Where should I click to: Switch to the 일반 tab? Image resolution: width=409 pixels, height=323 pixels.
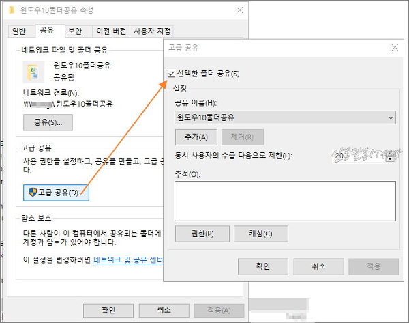tap(19, 31)
